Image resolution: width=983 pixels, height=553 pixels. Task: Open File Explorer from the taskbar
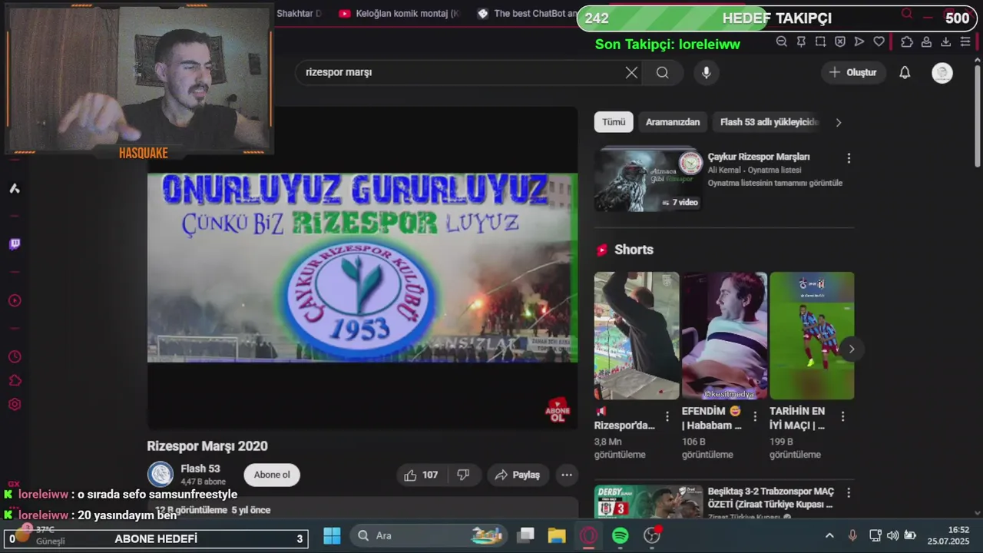coord(557,536)
